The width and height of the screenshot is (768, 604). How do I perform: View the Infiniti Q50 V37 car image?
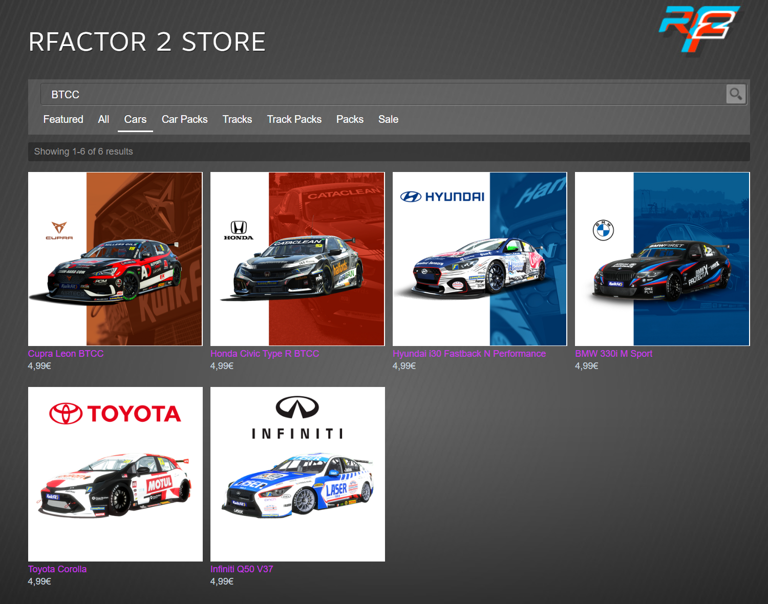coord(297,474)
